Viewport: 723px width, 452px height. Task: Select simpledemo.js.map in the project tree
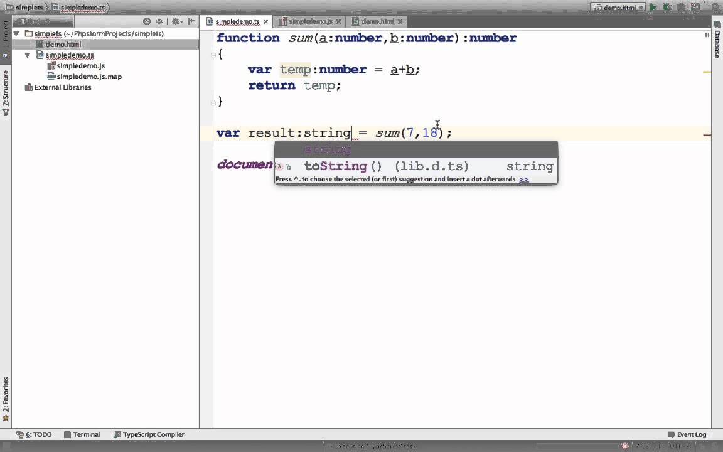pos(89,77)
